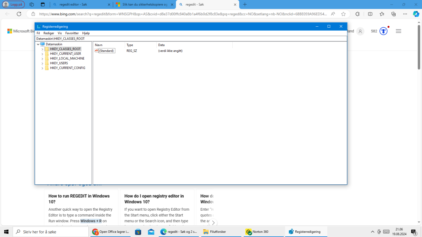Screen dimensions: 422x237
Task: Open the Rediger menu
Action: [x=49, y=33]
